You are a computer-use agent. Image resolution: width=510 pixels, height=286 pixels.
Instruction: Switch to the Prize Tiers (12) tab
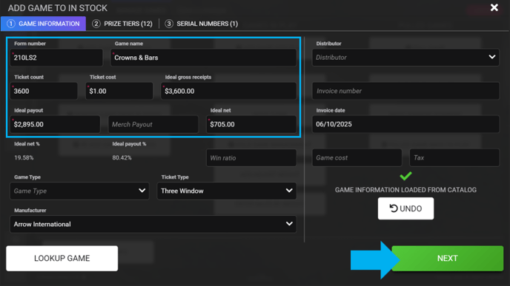(x=122, y=24)
